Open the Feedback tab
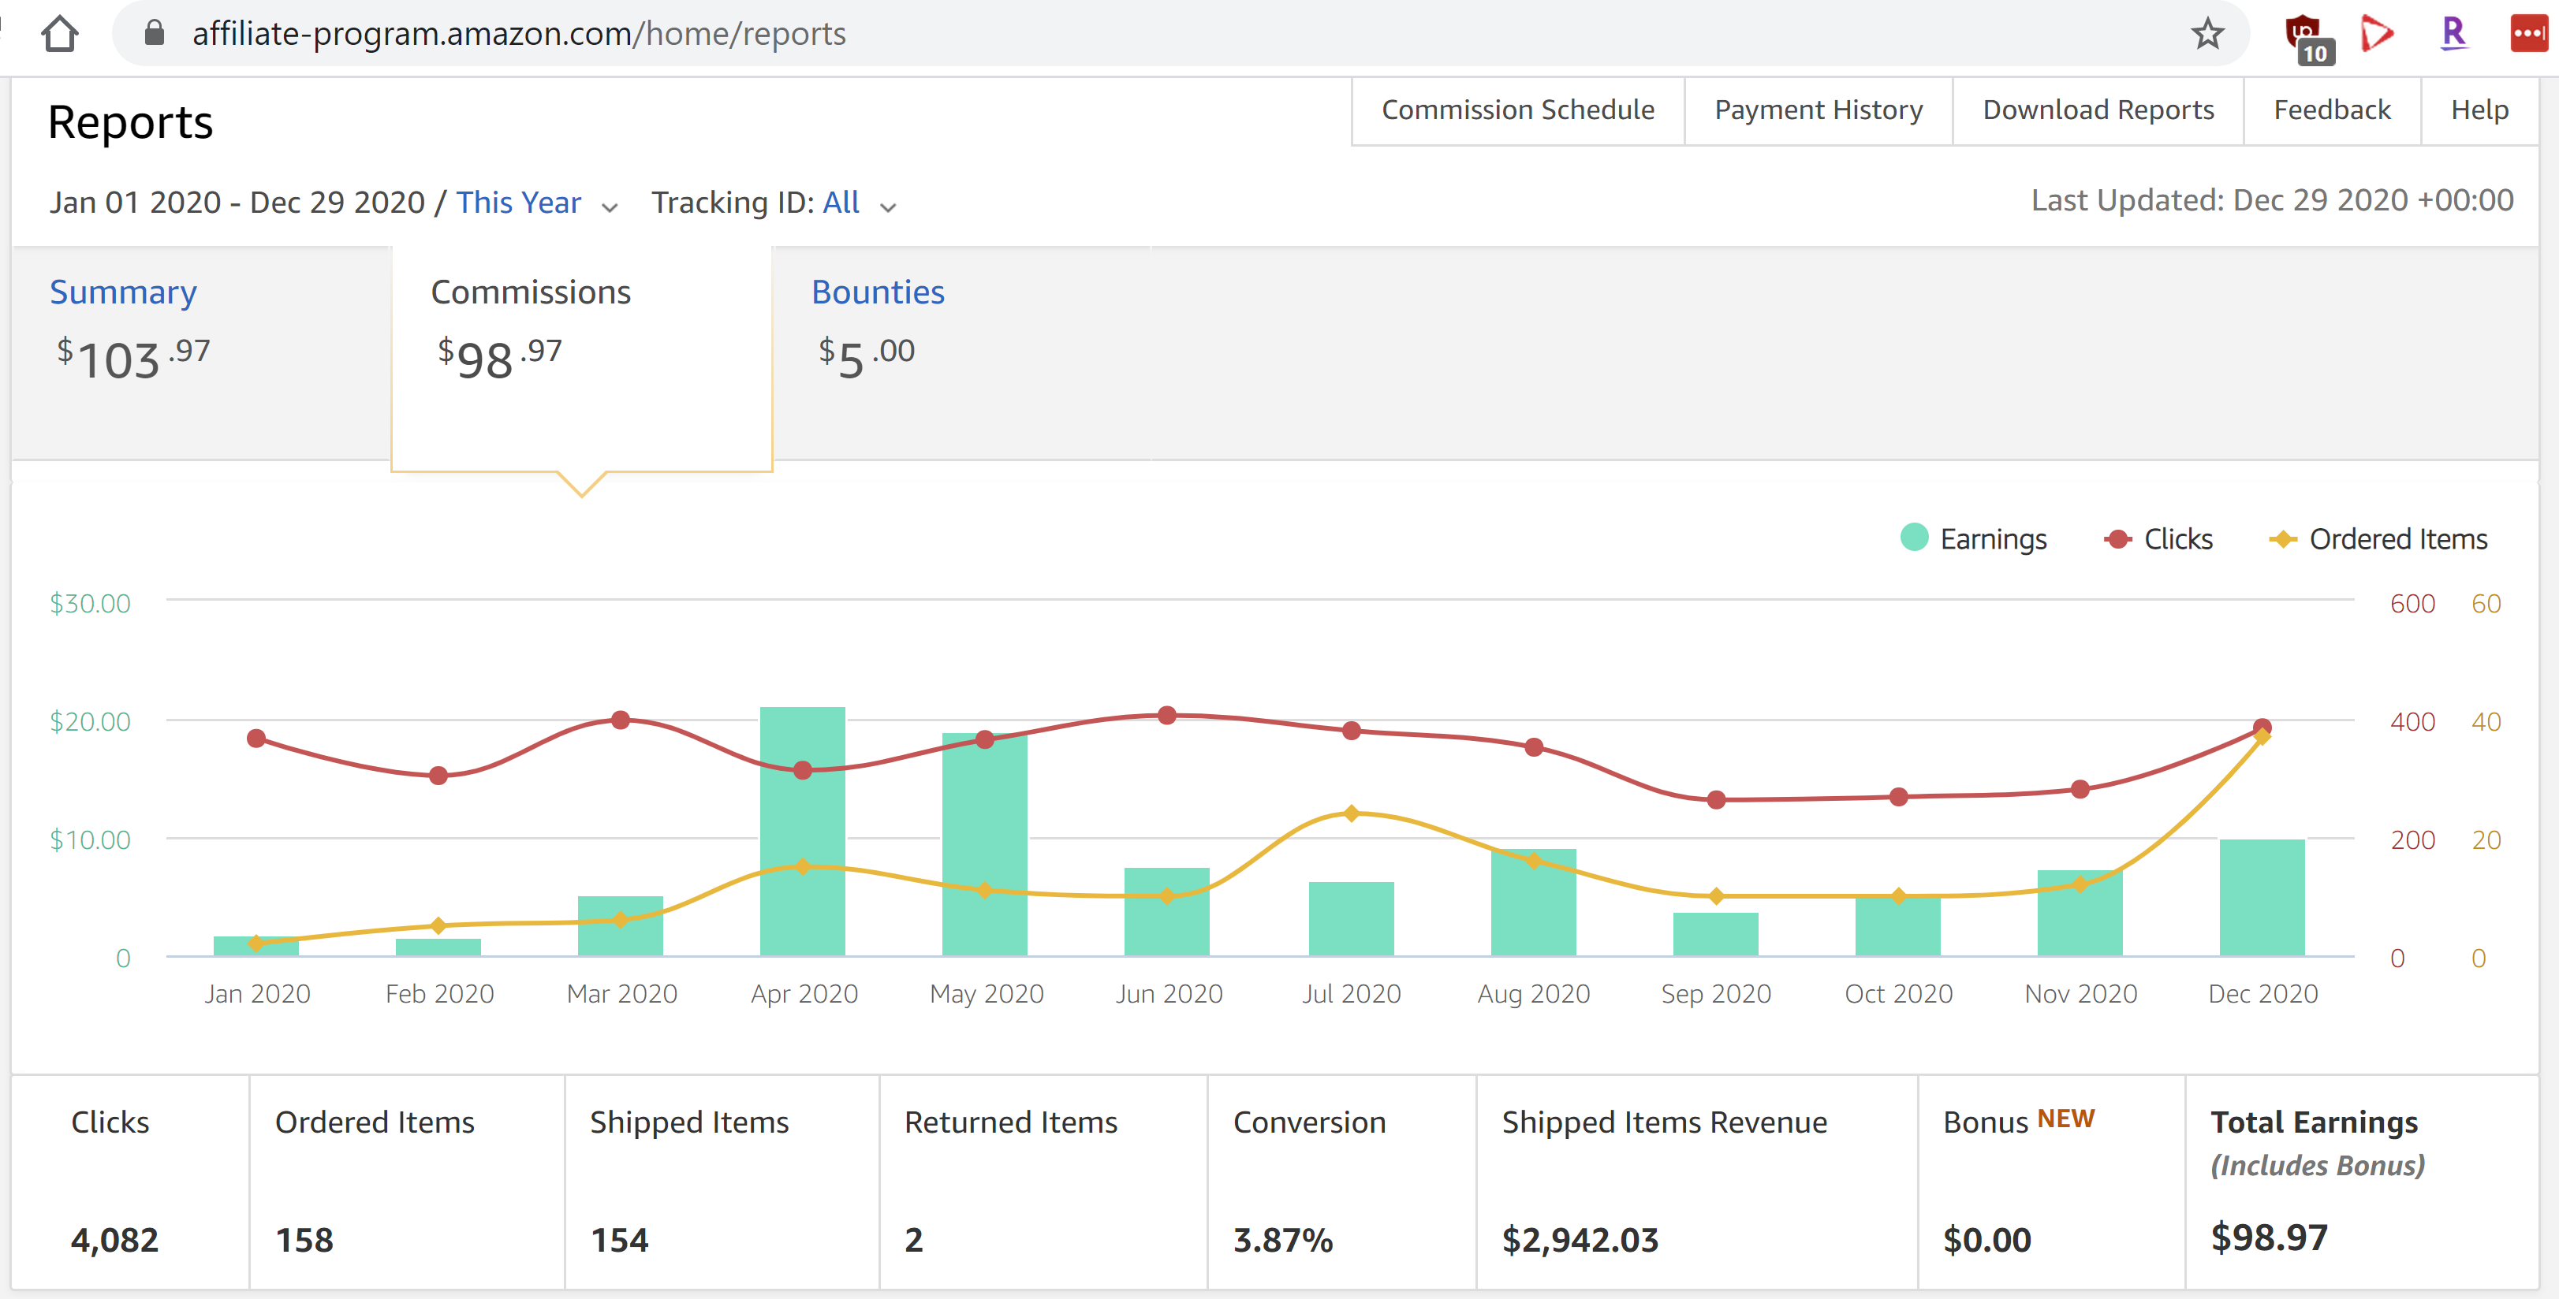Viewport: 2559px width, 1299px height. 2332,110
